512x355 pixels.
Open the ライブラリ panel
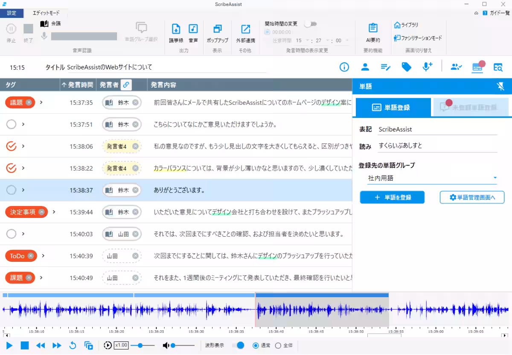point(407,25)
